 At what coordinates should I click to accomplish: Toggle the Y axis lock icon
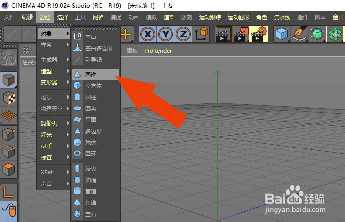[166, 34]
